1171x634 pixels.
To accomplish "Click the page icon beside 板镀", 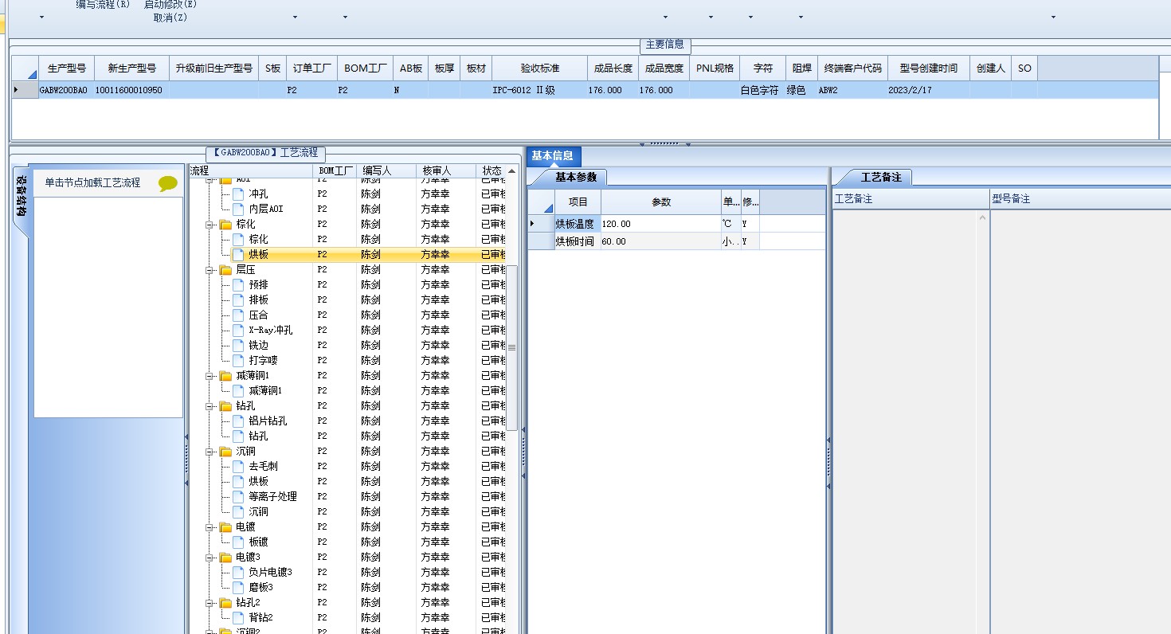I will [x=238, y=542].
